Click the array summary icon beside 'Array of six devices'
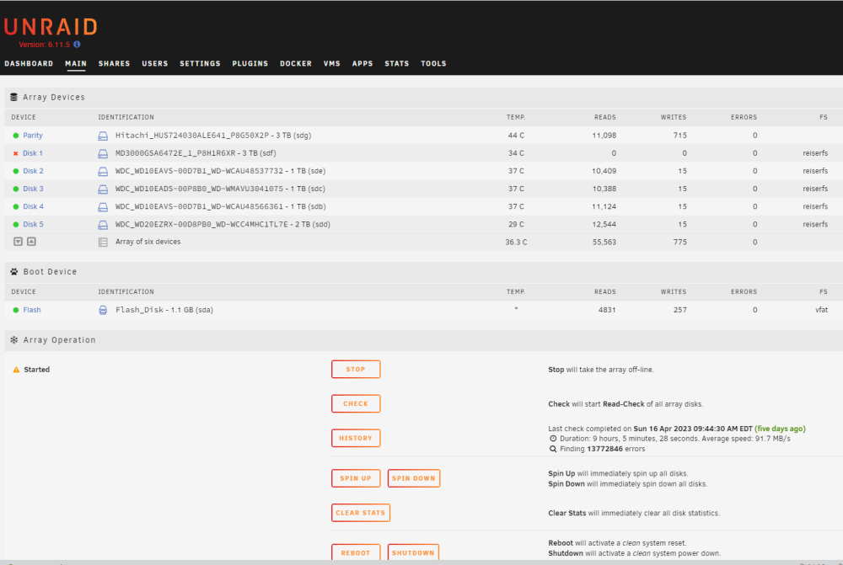The image size is (843, 565). (x=103, y=243)
